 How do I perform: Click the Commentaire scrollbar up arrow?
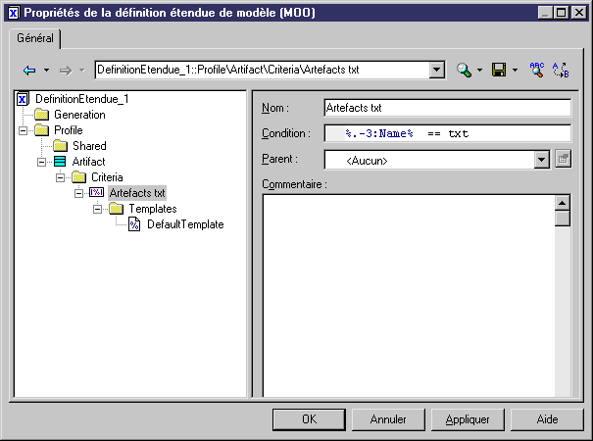563,203
